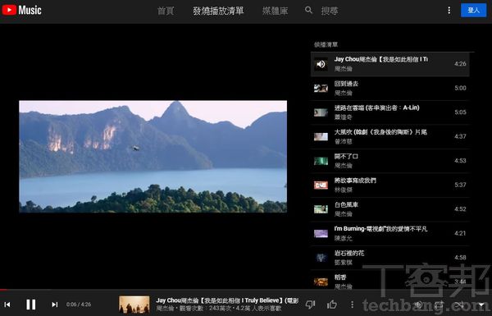Image resolution: width=492 pixels, height=316 pixels.
Task: Click the 稻香 row thumbnail
Action: pos(321,282)
